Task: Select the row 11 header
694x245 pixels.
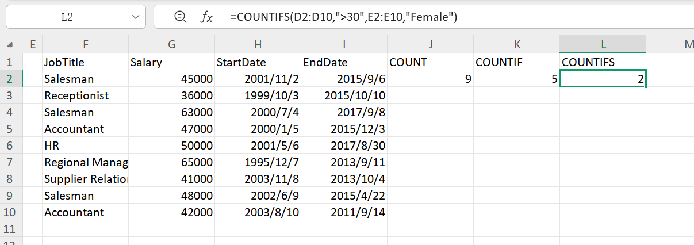Action: 10,229
